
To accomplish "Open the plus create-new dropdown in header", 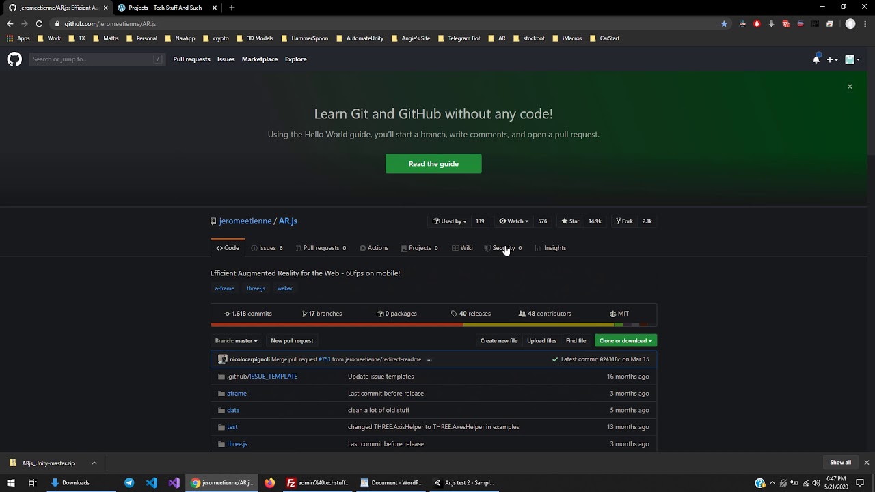I will (x=832, y=59).
